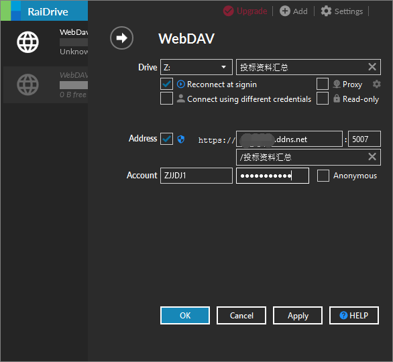
Task: Open the HELP button
Action: coord(354,315)
